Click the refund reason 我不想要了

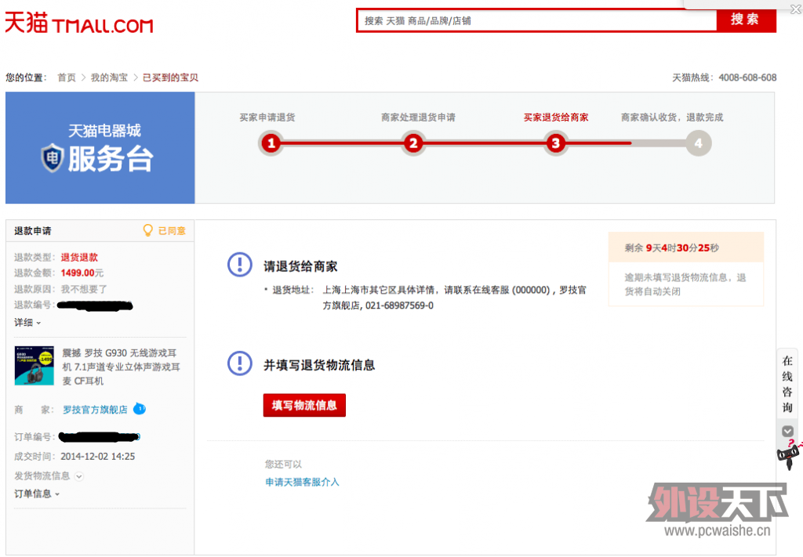(x=84, y=289)
